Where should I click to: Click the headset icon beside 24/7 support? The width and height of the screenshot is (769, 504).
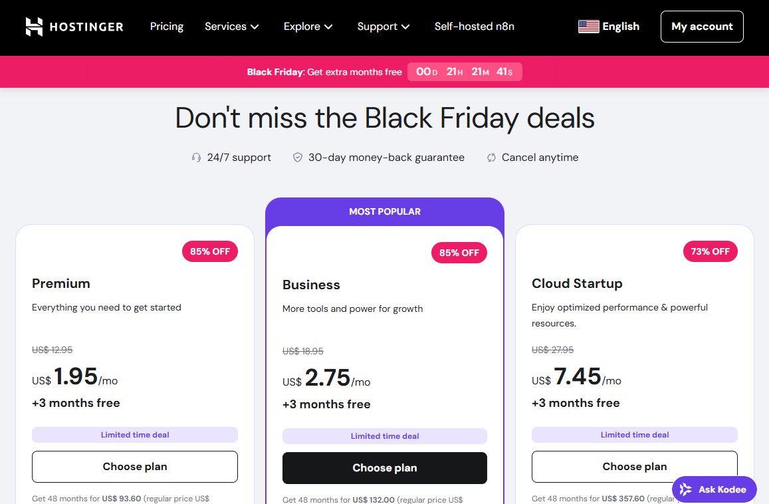click(195, 157)
